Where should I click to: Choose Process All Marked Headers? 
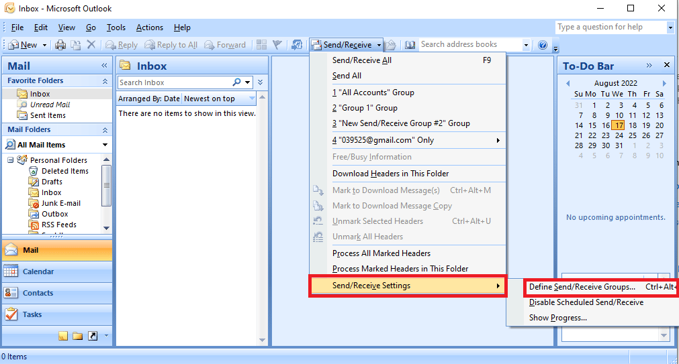pyautogui.click(x=408, y=253)
